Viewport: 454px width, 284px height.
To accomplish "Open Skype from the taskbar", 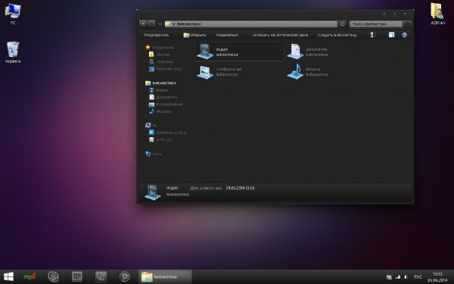I will pos(53,276).
